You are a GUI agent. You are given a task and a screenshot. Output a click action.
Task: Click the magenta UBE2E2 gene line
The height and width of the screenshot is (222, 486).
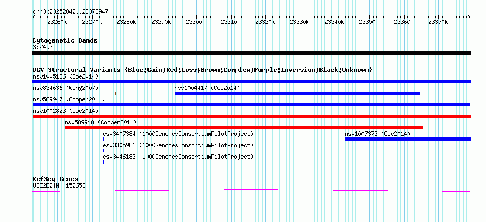pyautogui.click(x=251, y=191)
